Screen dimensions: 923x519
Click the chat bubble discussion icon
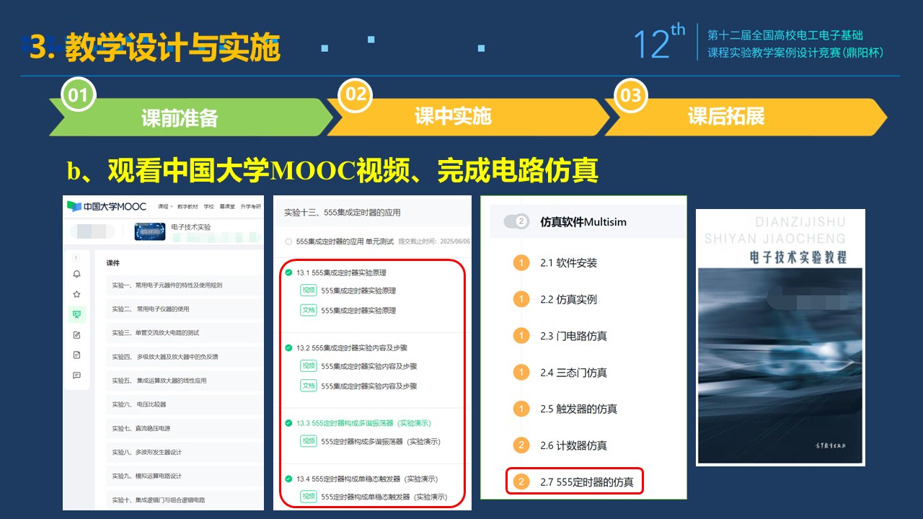[x=76, y=375]
